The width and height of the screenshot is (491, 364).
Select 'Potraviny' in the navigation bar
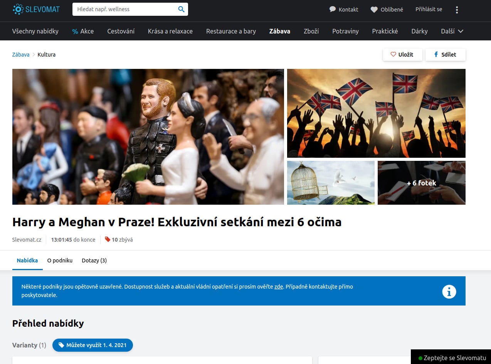(345, 31)
